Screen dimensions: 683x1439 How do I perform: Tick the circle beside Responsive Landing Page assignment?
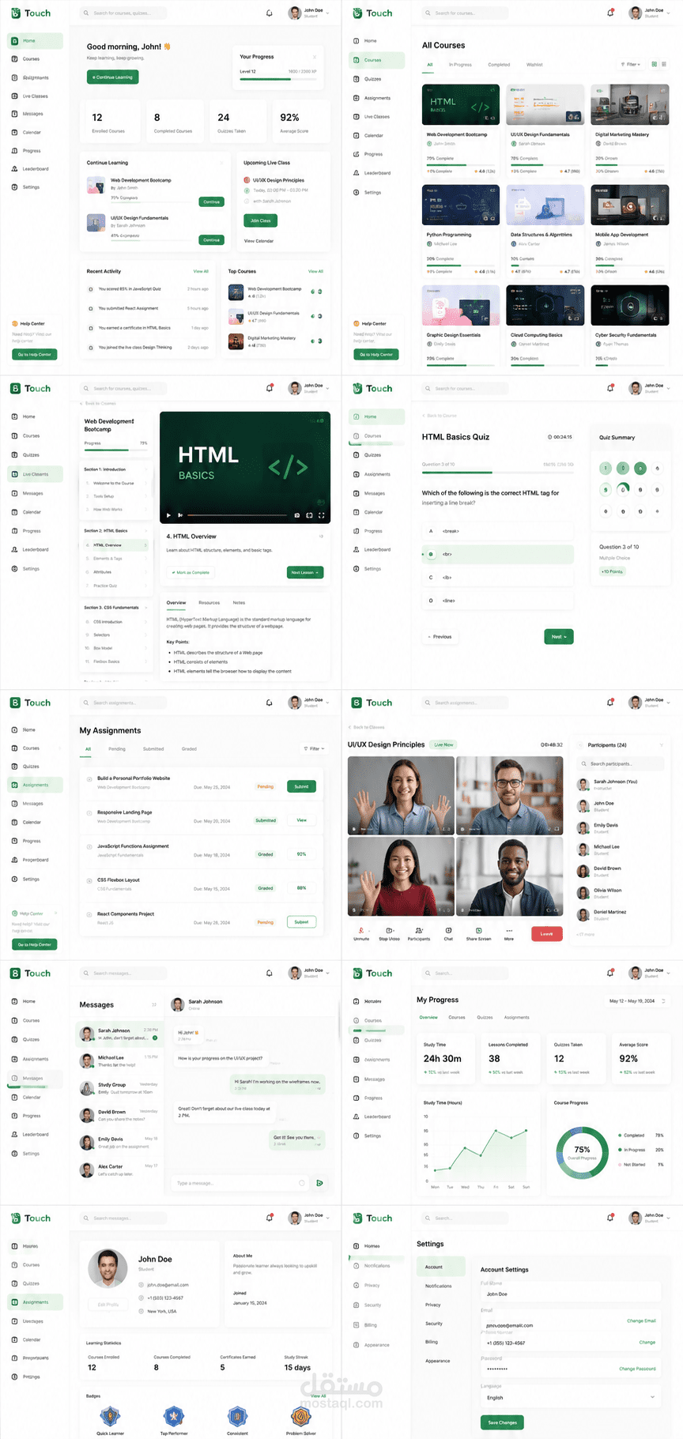click(89, 813)
